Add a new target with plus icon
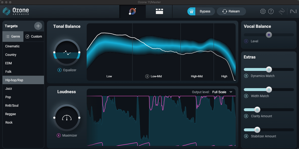The image size is (299, 149). pyautogui.click(x=38, y=26)
